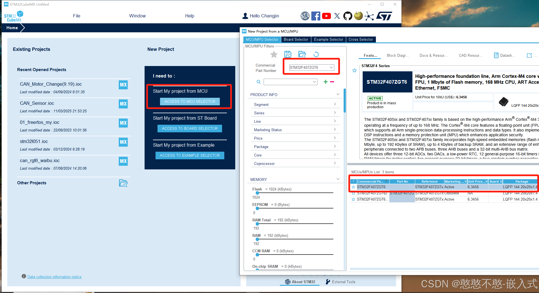Click the red minus remove filter icon
The image size is (539, 293).
(x=332, y=82)
